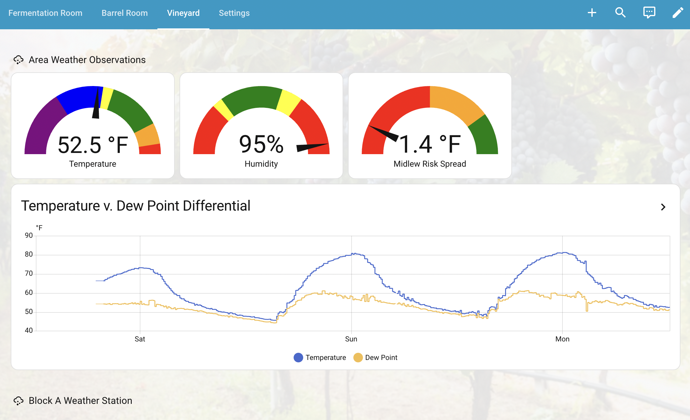Click the search icon in the toolbar
The height and width of the screenshot is (420, 690).
620,13
